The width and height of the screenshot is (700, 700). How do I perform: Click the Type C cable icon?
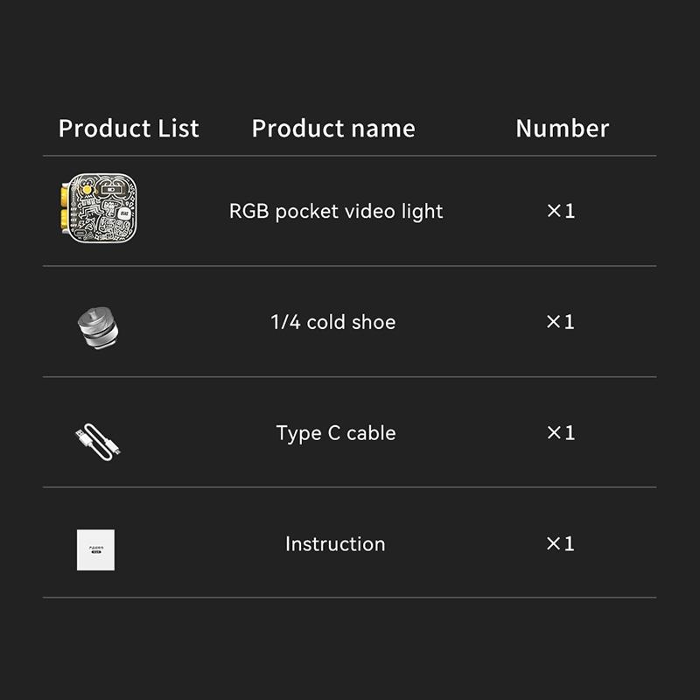click(x=97, y=436)
